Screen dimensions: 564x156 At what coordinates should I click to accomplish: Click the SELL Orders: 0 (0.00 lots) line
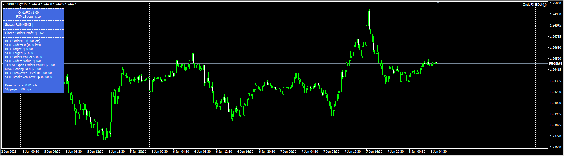(x=23, y=45)
